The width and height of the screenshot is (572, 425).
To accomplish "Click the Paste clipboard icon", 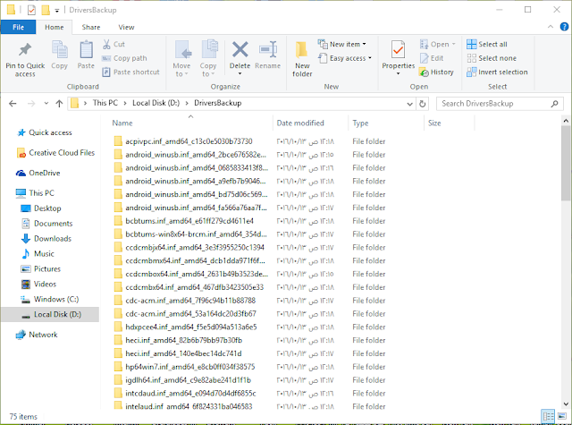I will point(86,50).
